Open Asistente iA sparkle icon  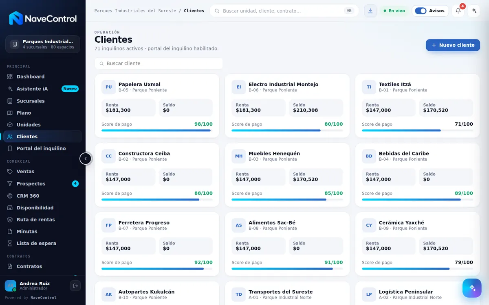[10, 89]
